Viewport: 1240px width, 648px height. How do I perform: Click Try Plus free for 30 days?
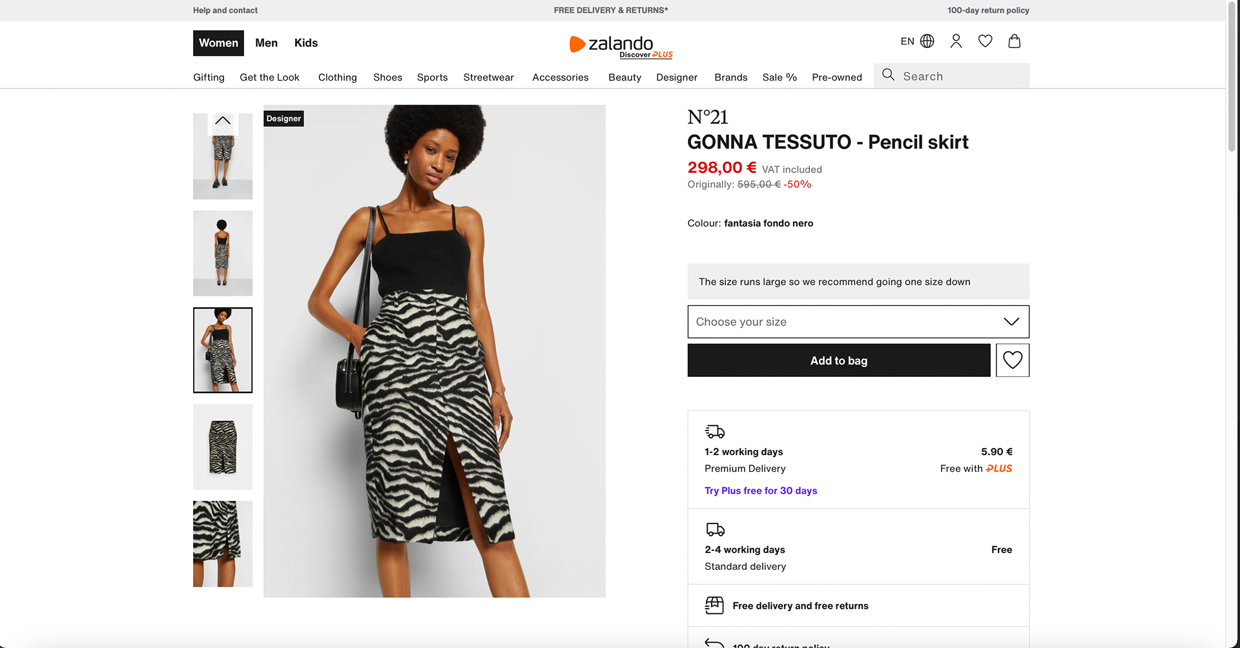[x=761, y=491]
